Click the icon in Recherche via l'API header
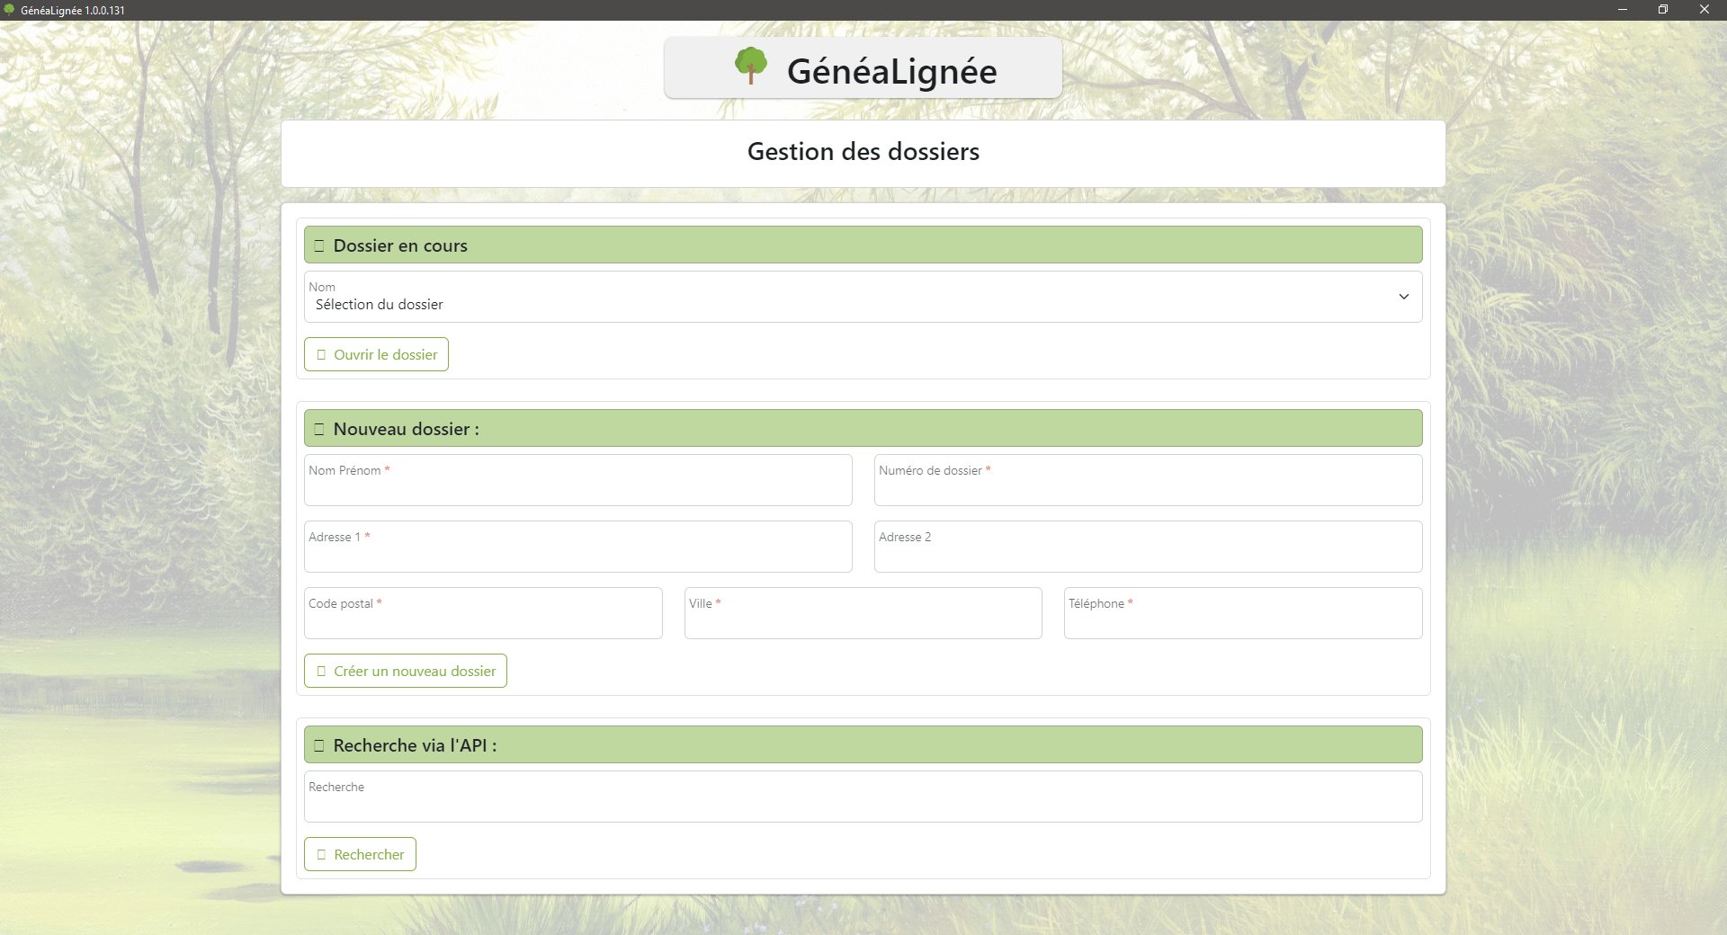The width and height of the screenshot is (1727, 935). tap(319, 745)
